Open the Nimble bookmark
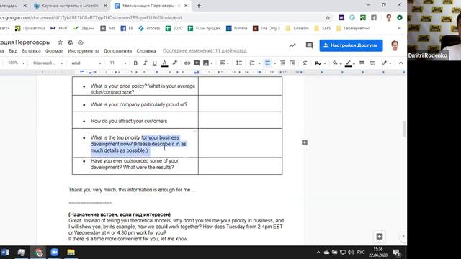This screenshot has height=259, width=461. (x=237, y=28)
